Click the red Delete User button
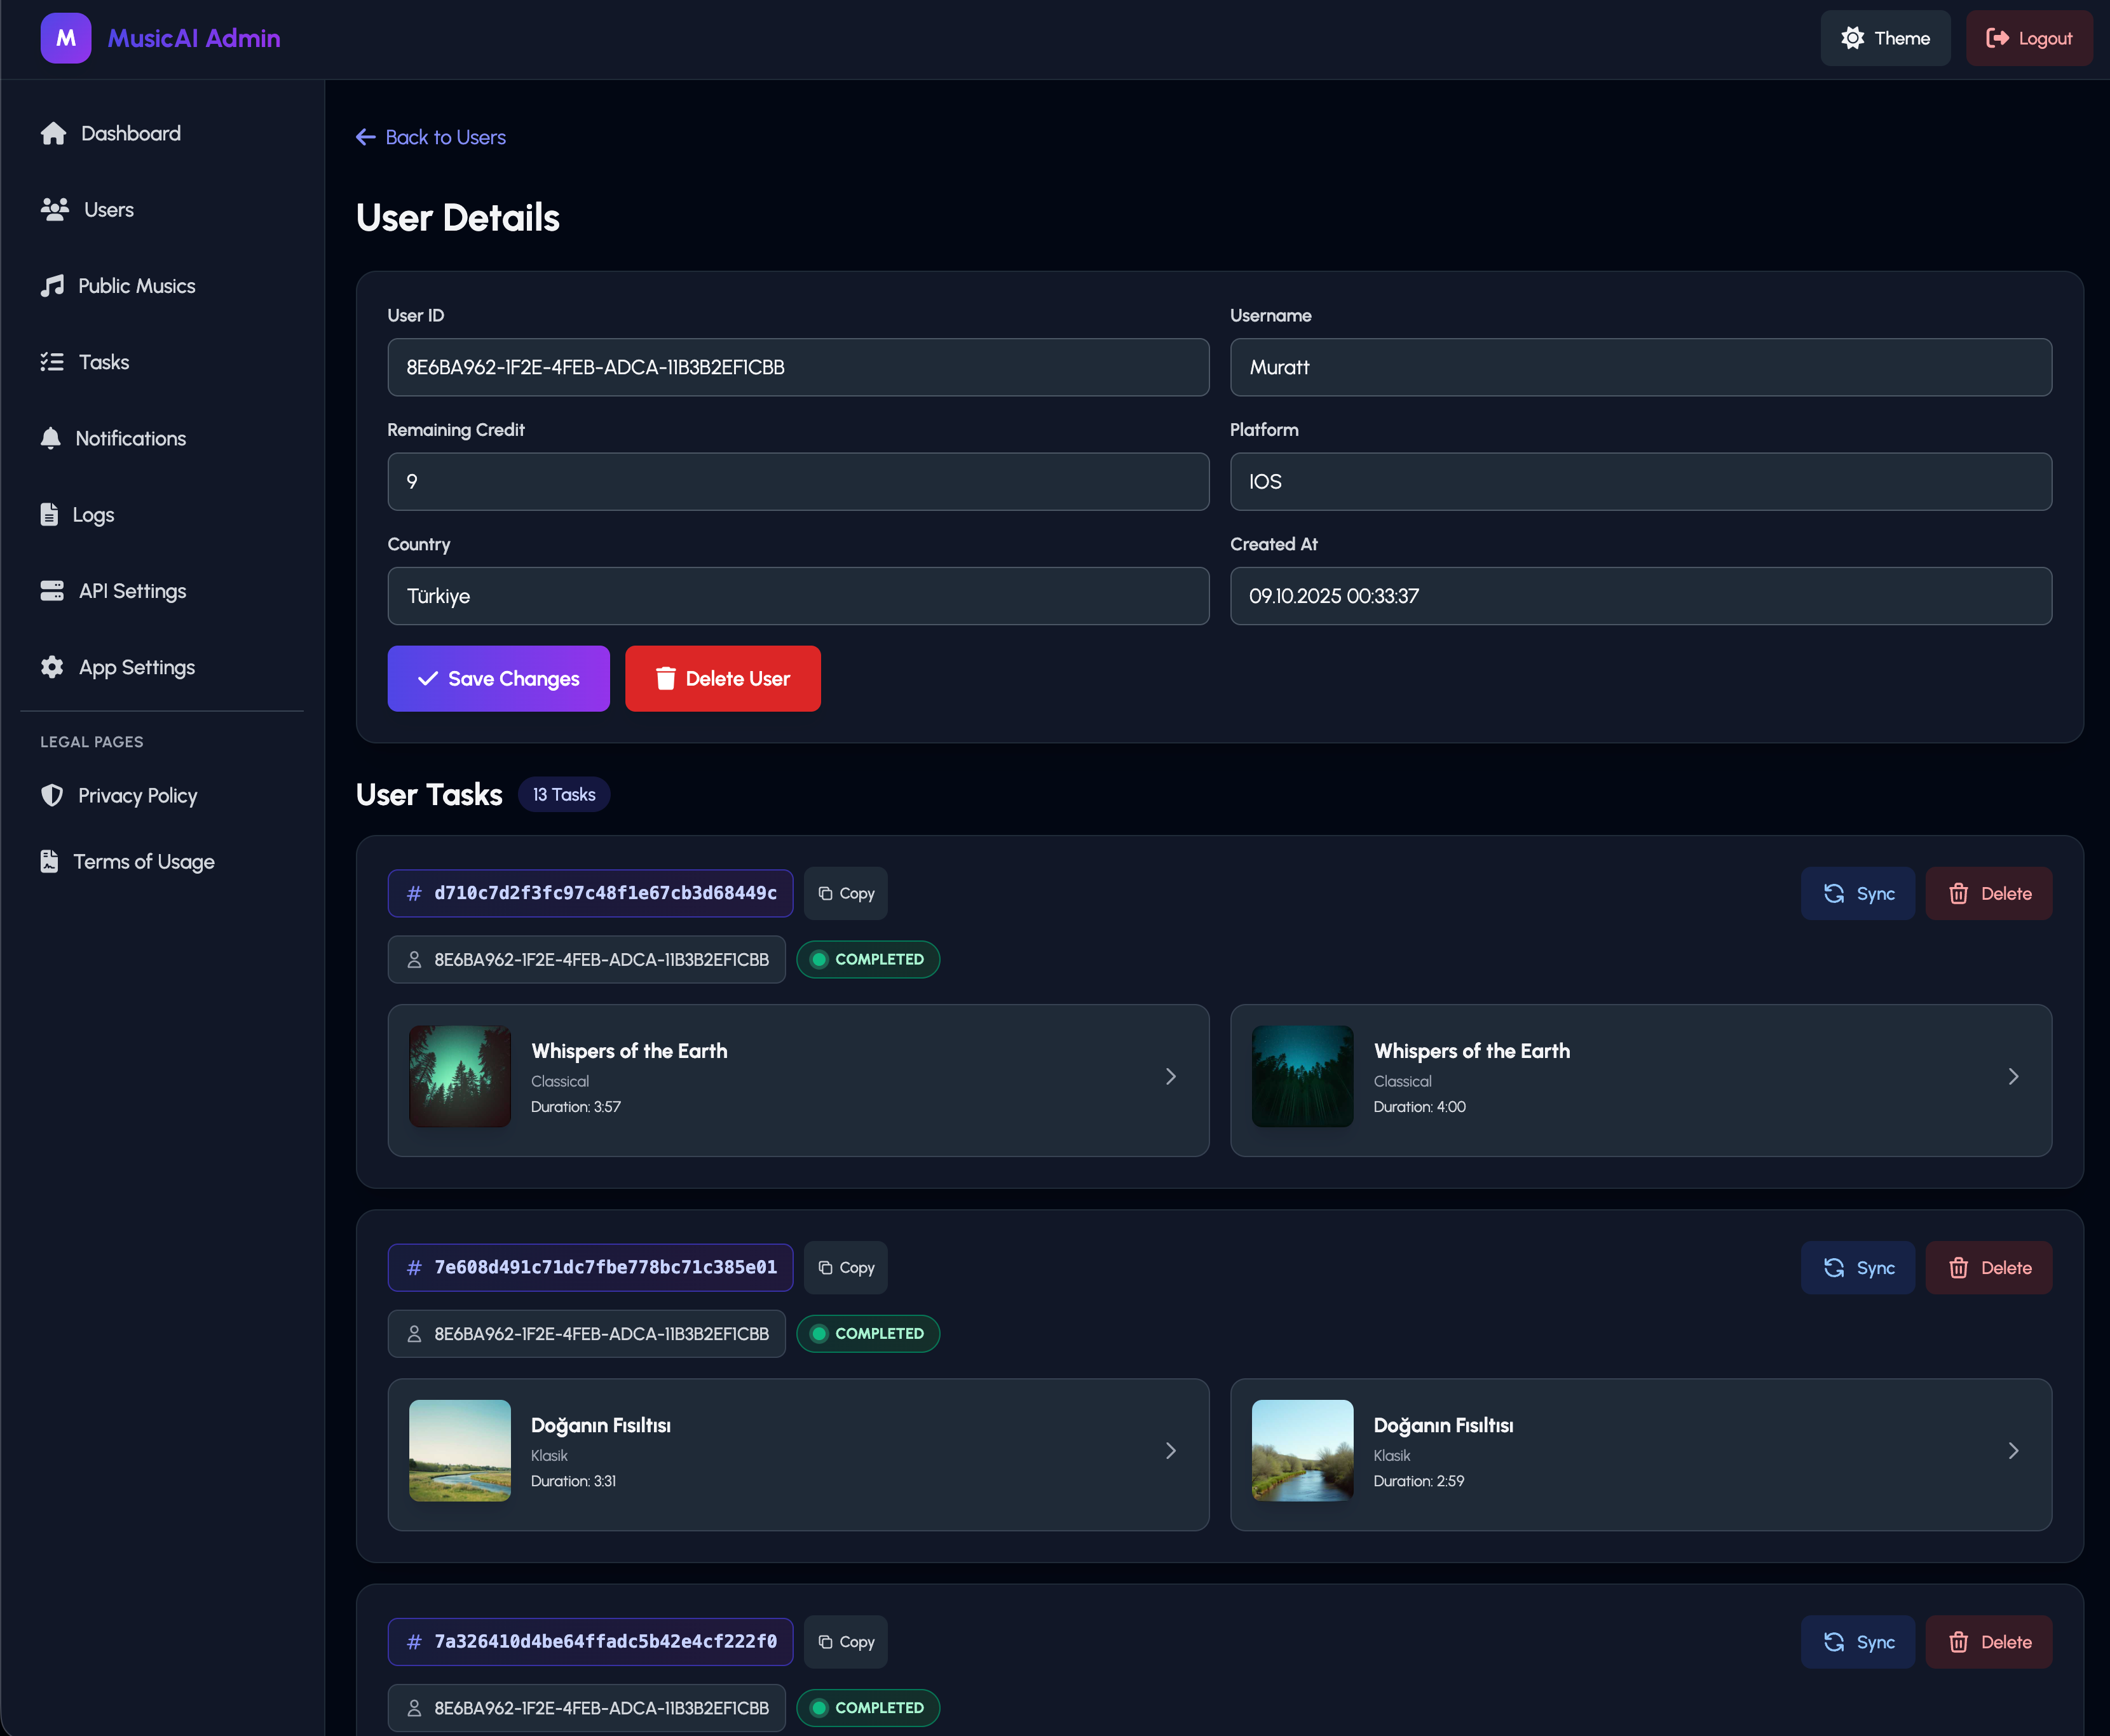Screen dimensions: 2110x1736 pyautogui.click(x=722, y=678)
